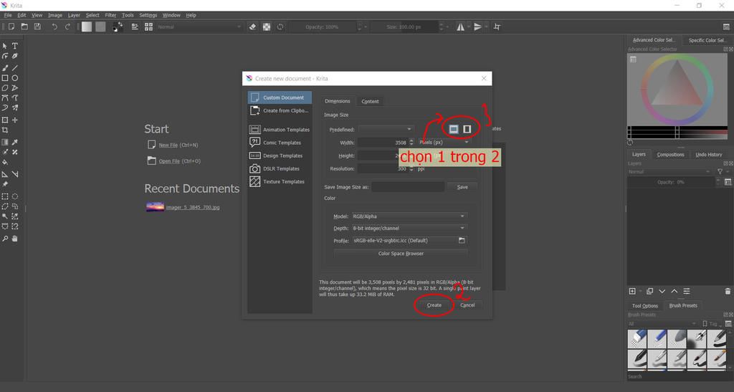Select the Move tool in the toolbox
Viewport: 734px width, 392px height.
(15, 120)
